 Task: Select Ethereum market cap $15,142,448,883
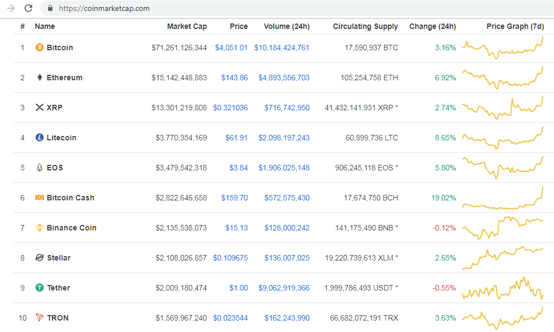(x=179, y=78)
